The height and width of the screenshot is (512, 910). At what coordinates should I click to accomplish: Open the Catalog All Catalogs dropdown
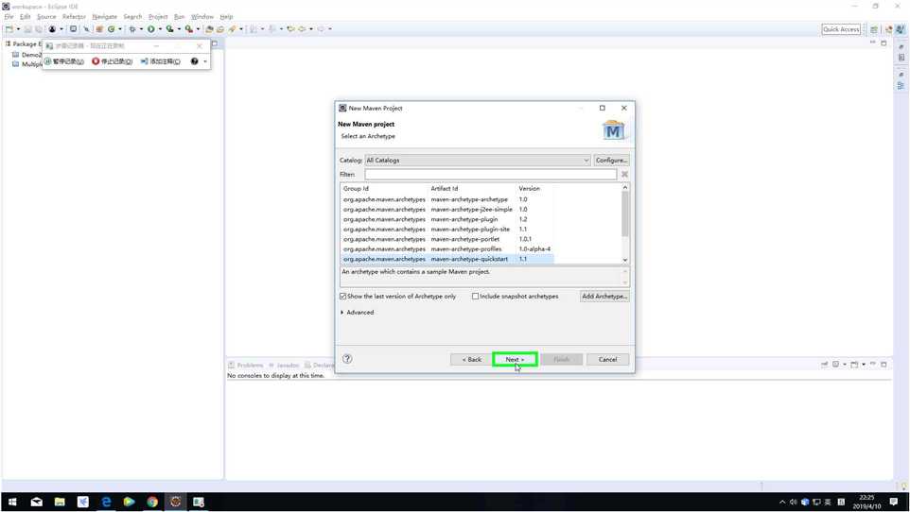478,160
